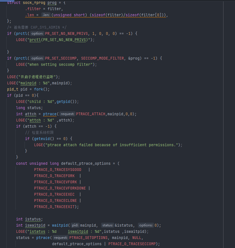This screenshot has width=235, height=248.
Task: Click iswaitpid in its int declaration
Action: (x=35, y=226)
